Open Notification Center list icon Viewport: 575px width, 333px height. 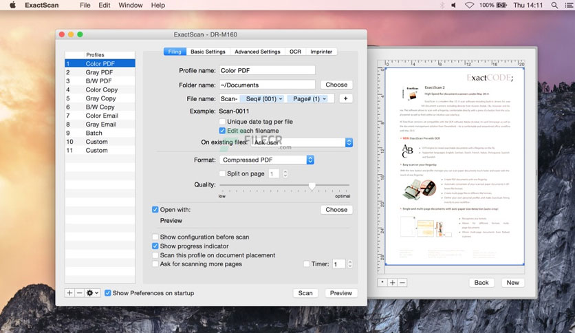(x=569, y=5)
